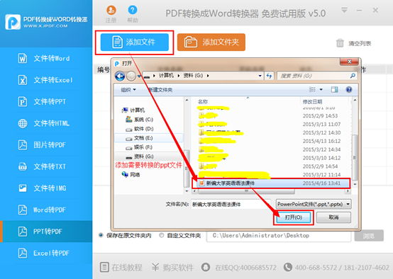Select PPT转PDF in sidebar

46,232
